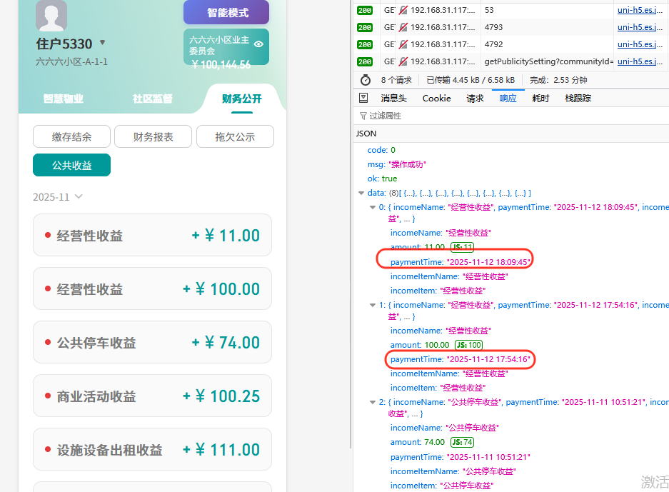
Task: Click the JS:11 badge next to amount
Action: (x=462, y=247)
